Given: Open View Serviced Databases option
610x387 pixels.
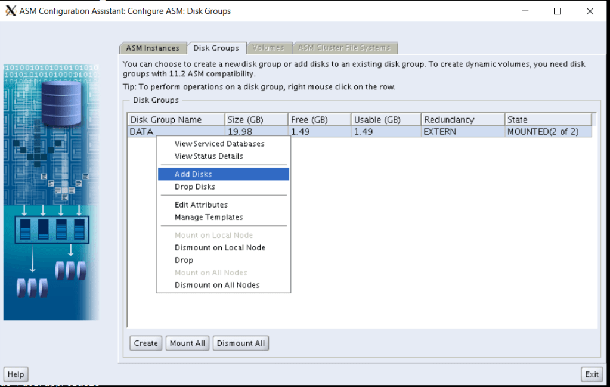Looking at the screenshot, I should [219, 144].
